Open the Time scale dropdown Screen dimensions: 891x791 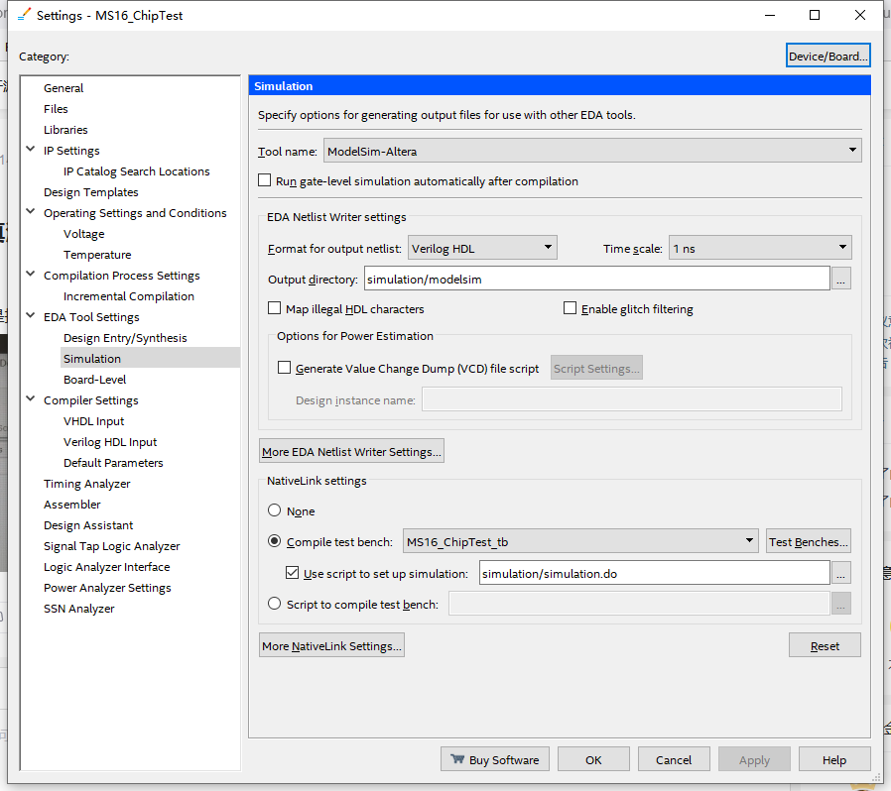coord(760,248)
